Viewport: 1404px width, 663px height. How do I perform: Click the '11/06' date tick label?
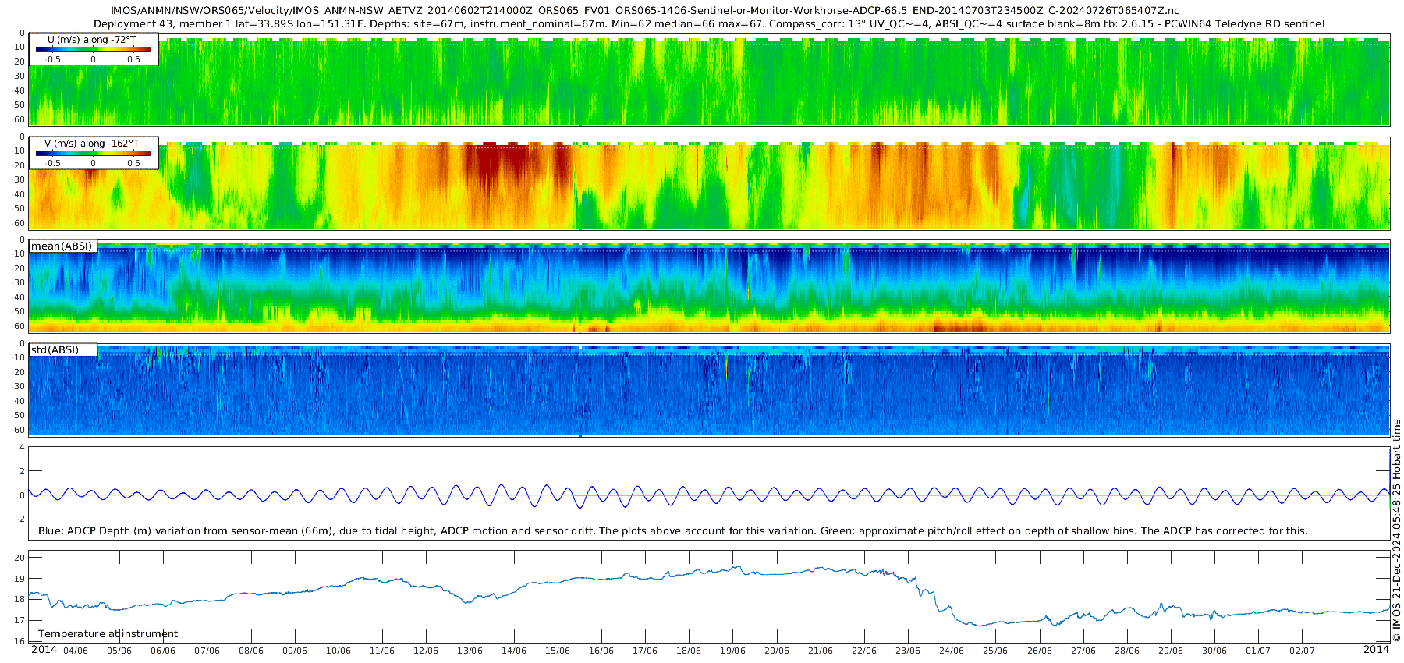tap(382, 651)
